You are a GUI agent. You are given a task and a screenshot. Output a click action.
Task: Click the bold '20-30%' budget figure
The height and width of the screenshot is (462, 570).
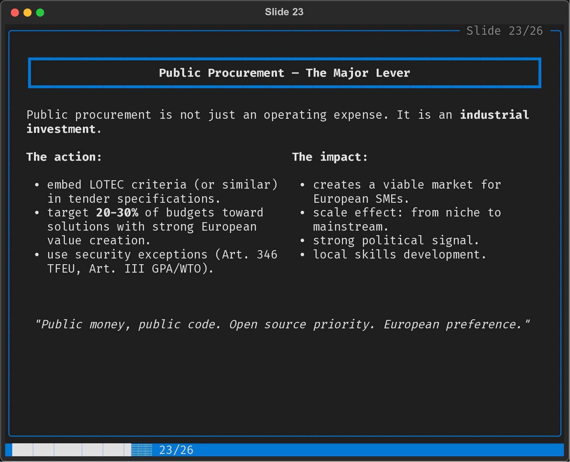117,213
